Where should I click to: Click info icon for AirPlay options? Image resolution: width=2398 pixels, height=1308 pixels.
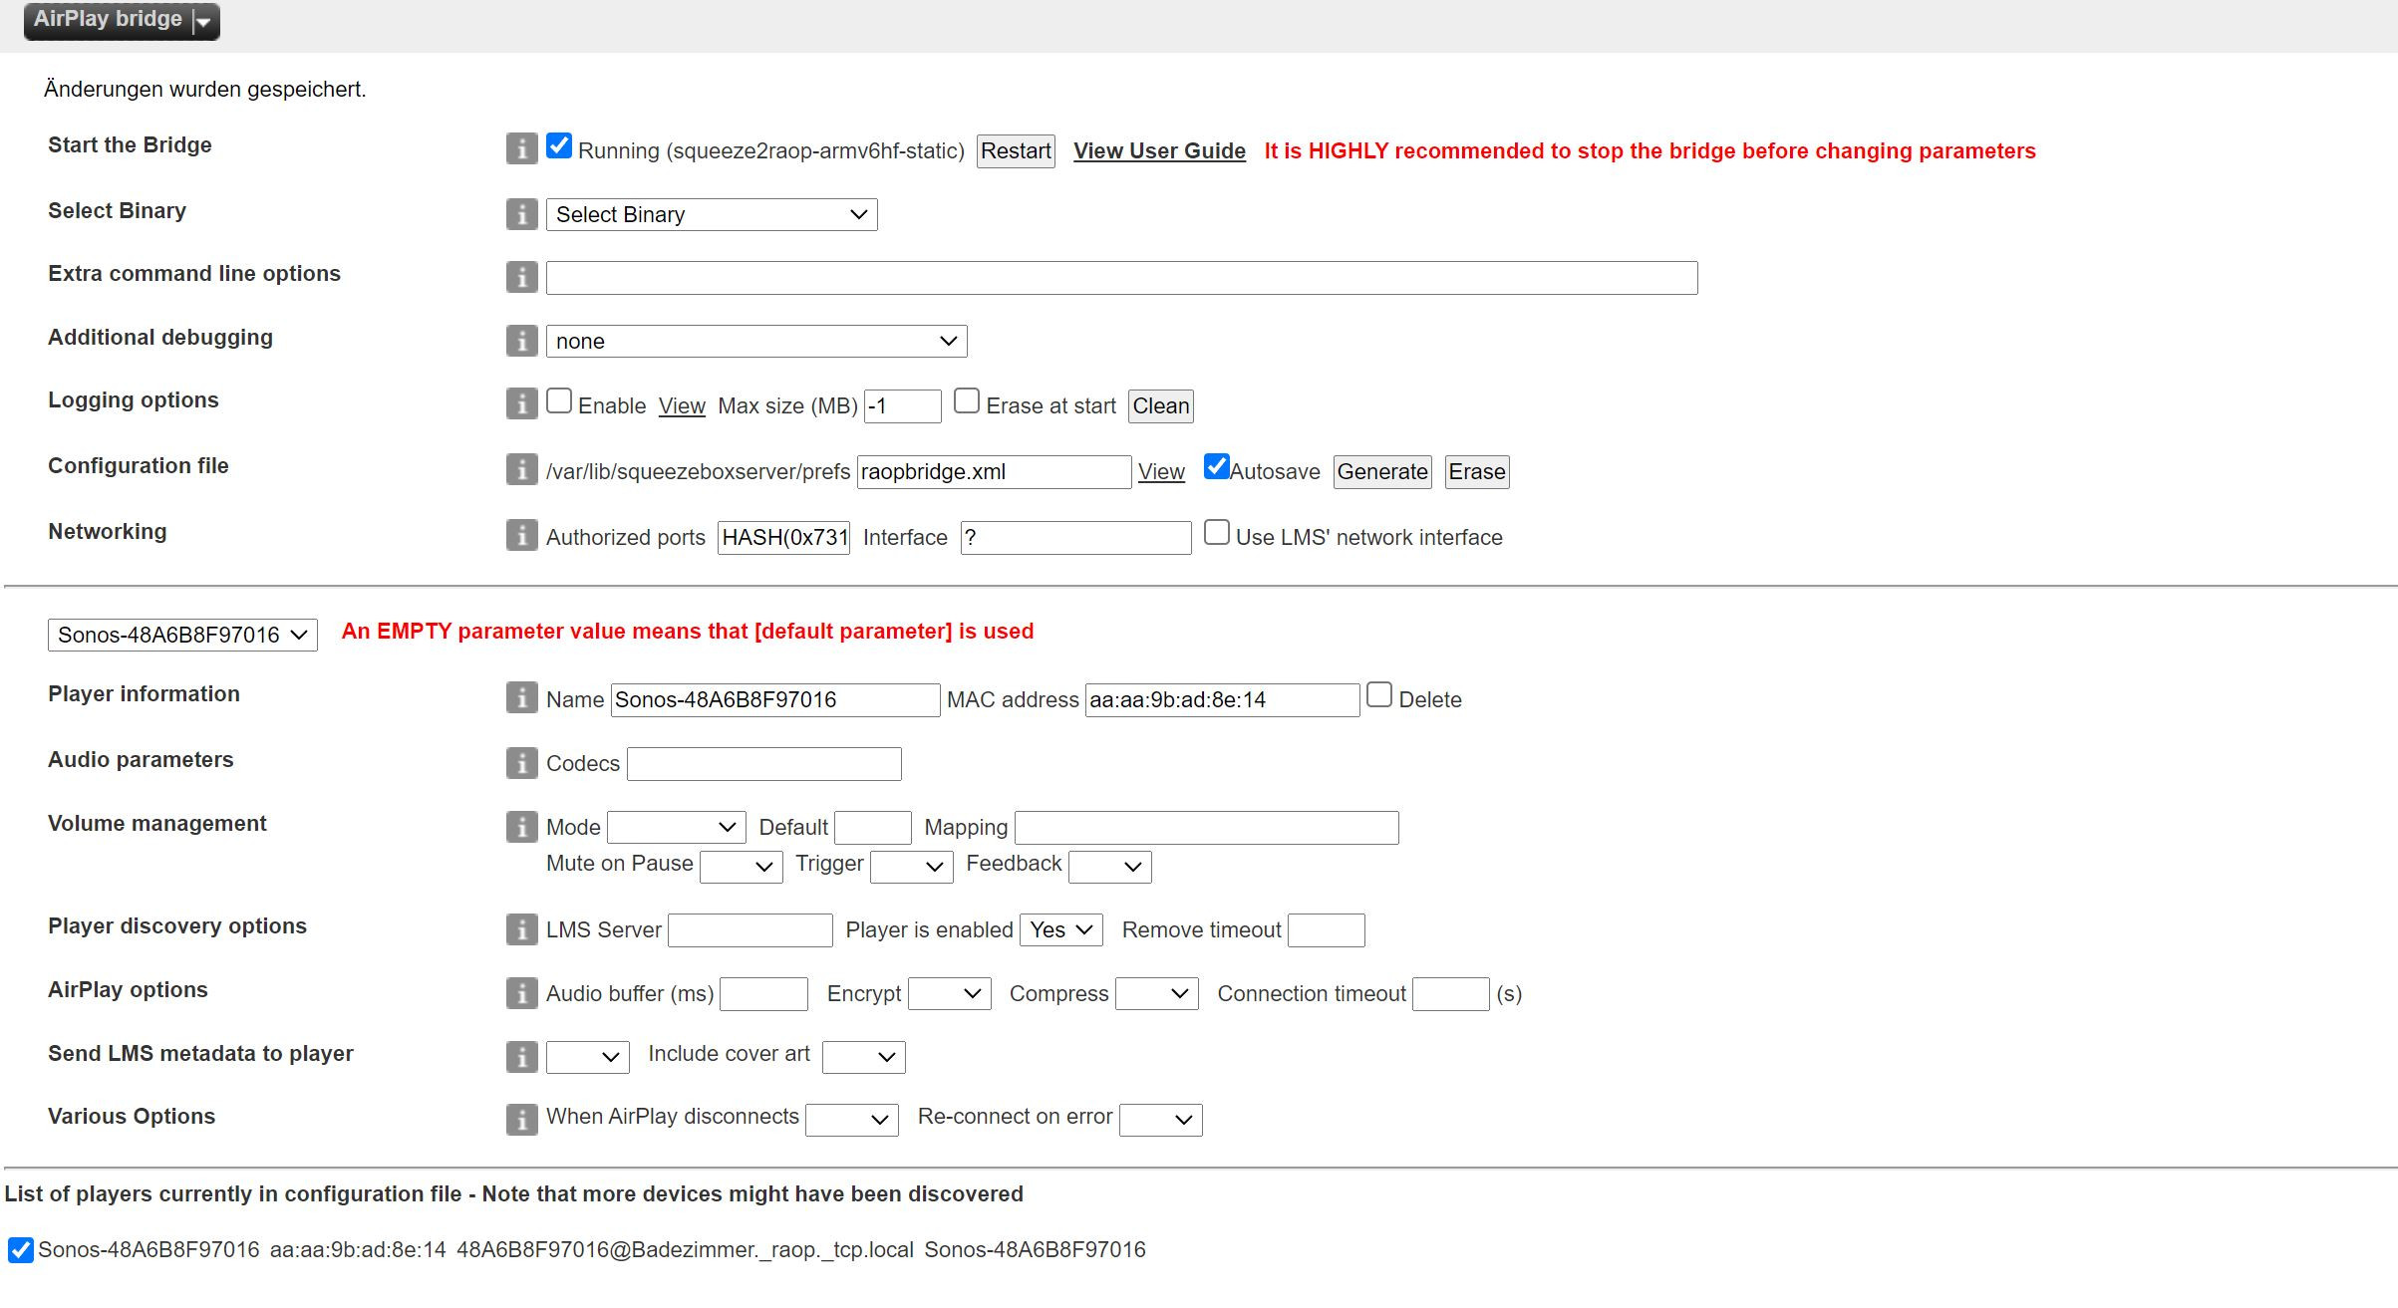tap(521, 993)
